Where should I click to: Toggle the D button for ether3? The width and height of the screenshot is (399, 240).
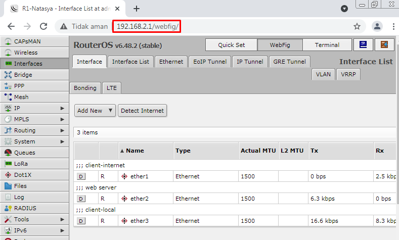point(81,221)
